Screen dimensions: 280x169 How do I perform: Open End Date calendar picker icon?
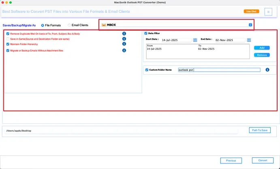tap(249, 40)
